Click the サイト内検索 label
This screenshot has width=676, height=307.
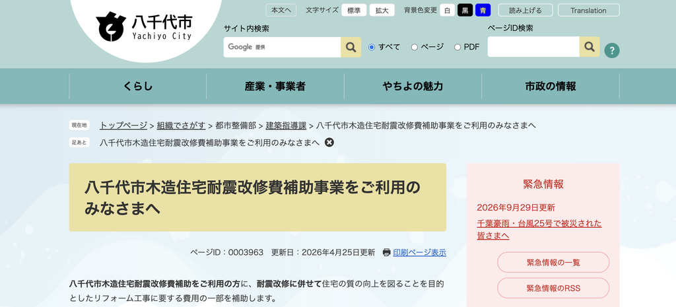pyautogui.click(x=246, y=28)
